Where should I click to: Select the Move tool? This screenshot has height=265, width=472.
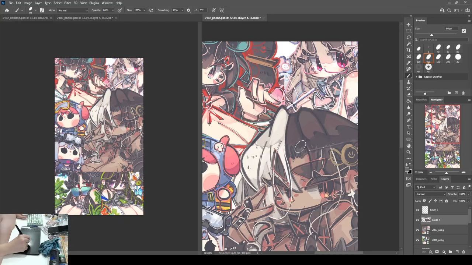pos(409,25)
